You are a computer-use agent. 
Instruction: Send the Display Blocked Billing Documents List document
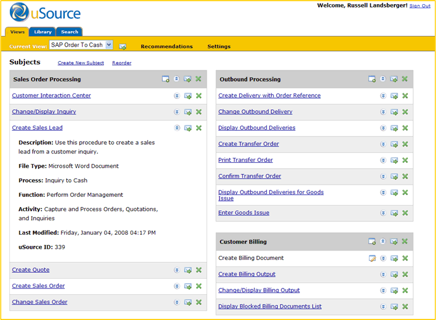395,307
